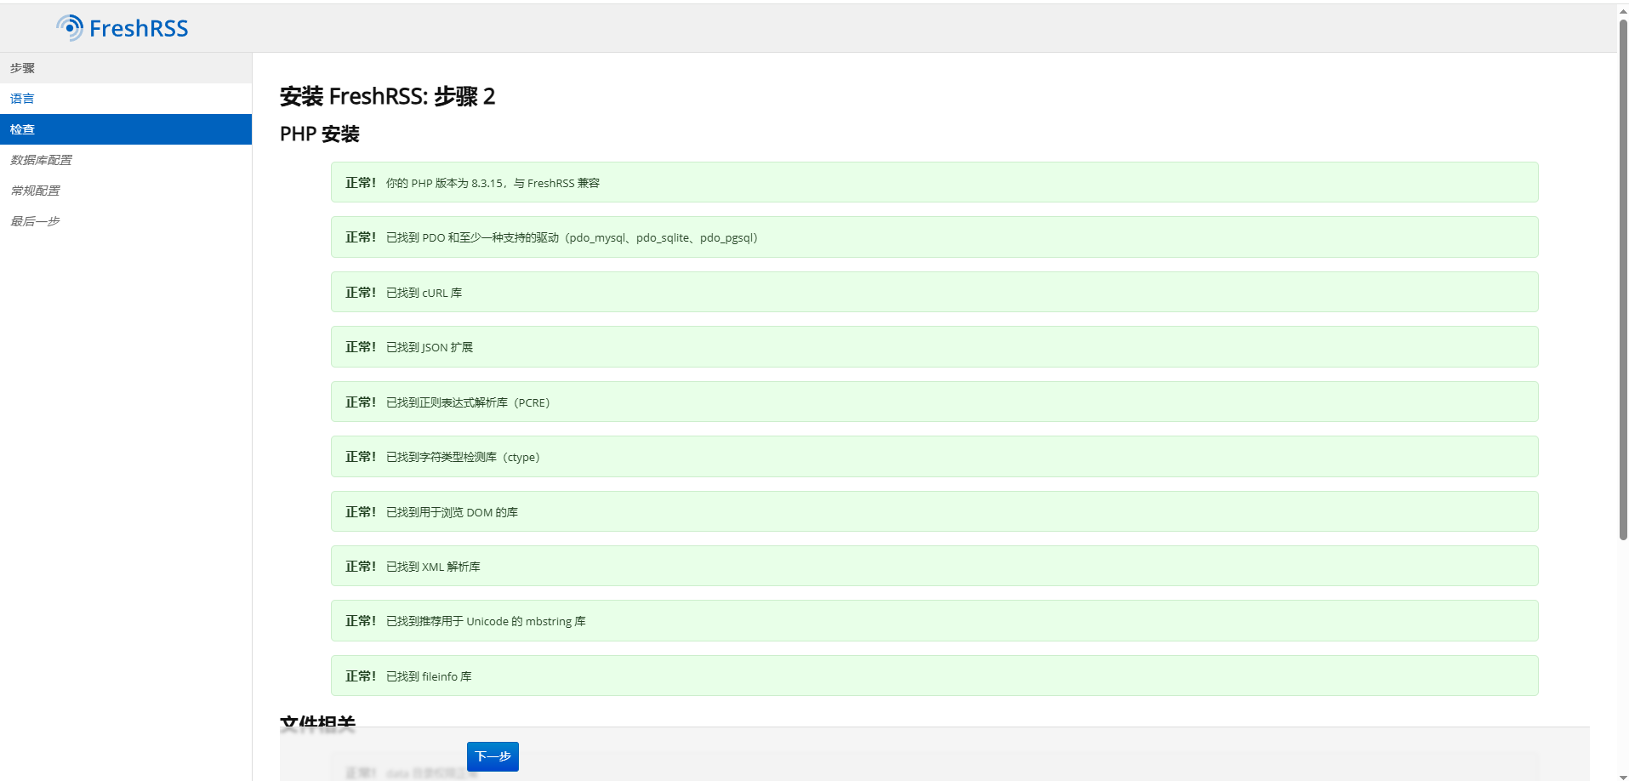Click the FreshRSS logo icon
The height and width of the screenshot is (781, 1629).
point(70,28)
